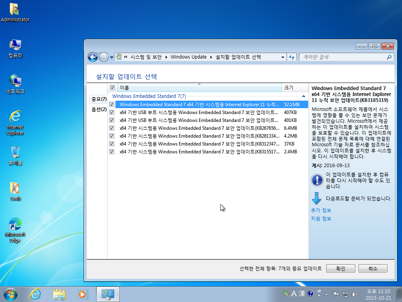Click the restart warning exclamation icon
The height and width of the screenshot is (302, 402).
(317, 180)
